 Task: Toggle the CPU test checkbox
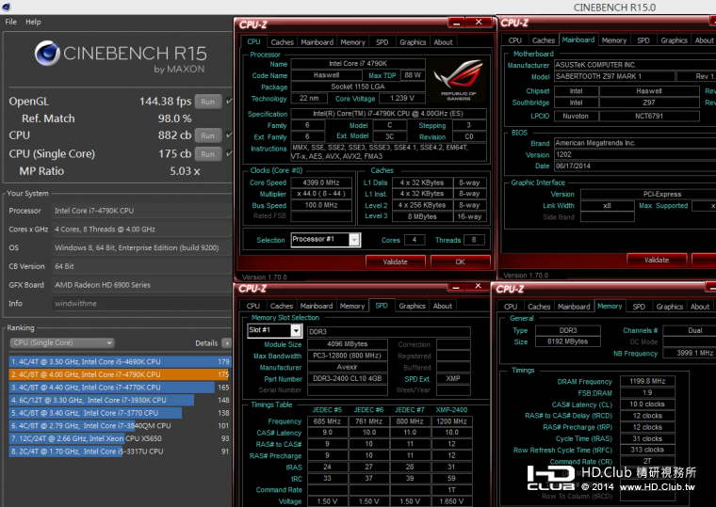click(227, 135)
